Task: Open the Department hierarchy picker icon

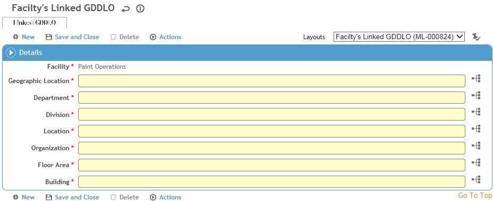Action: (x=476, y=95)
